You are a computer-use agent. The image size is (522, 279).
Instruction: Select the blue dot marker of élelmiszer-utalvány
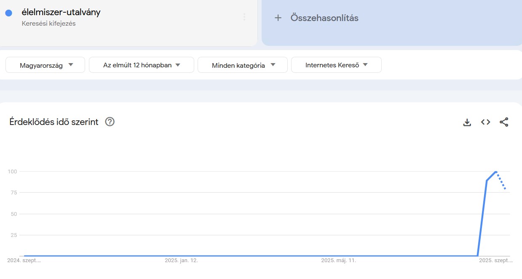click(9, 12)
